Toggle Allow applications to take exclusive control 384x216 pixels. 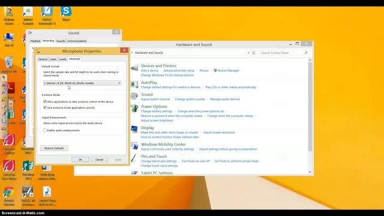(x=45, y=101)
